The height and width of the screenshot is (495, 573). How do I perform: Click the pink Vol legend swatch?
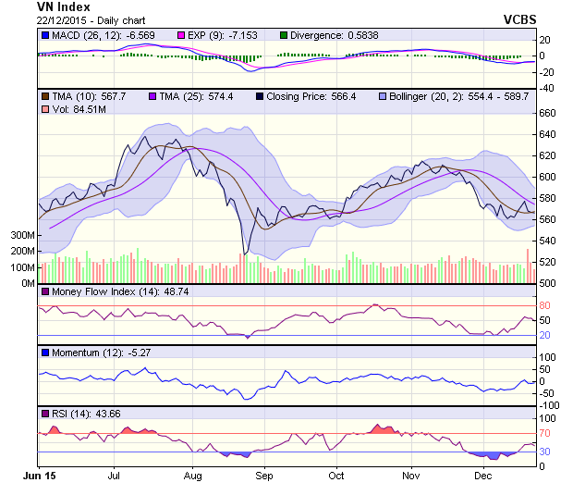tap(44, 110)
